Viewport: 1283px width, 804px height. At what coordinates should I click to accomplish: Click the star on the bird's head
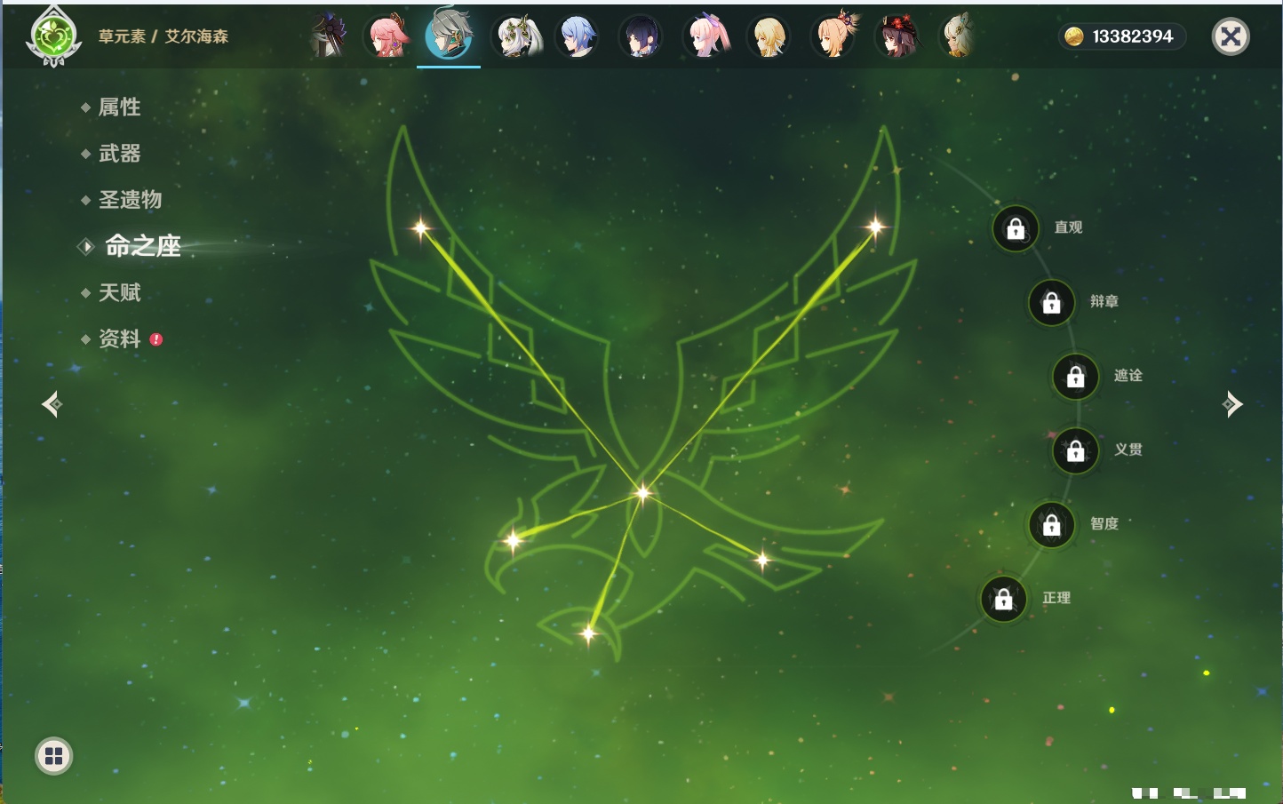[513, 540]
